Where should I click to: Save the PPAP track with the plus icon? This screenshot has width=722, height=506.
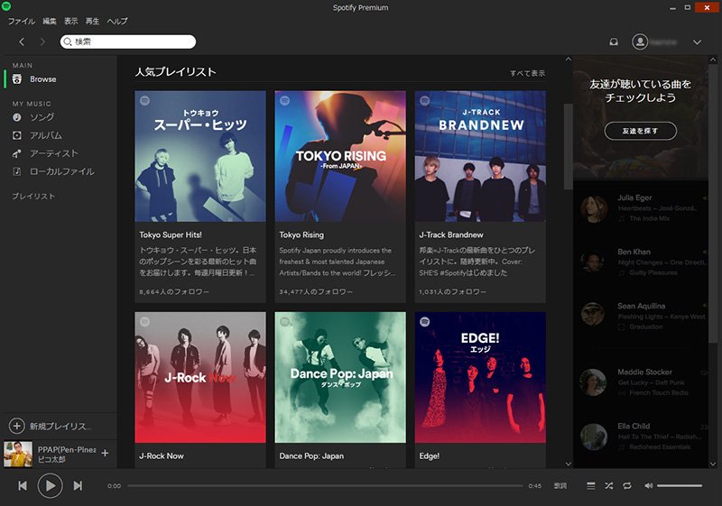[105, 453]
